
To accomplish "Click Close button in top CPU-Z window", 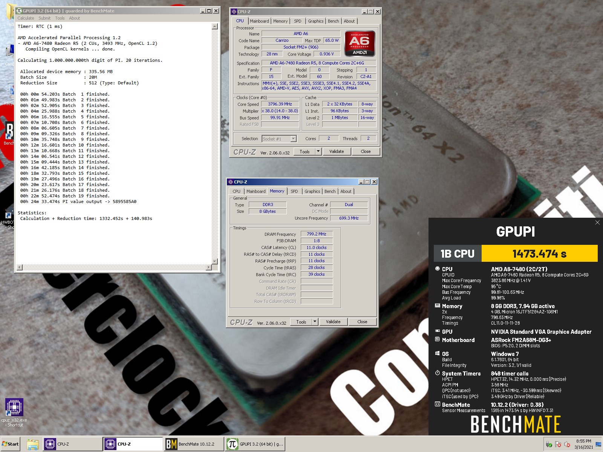I will point(366,151).
